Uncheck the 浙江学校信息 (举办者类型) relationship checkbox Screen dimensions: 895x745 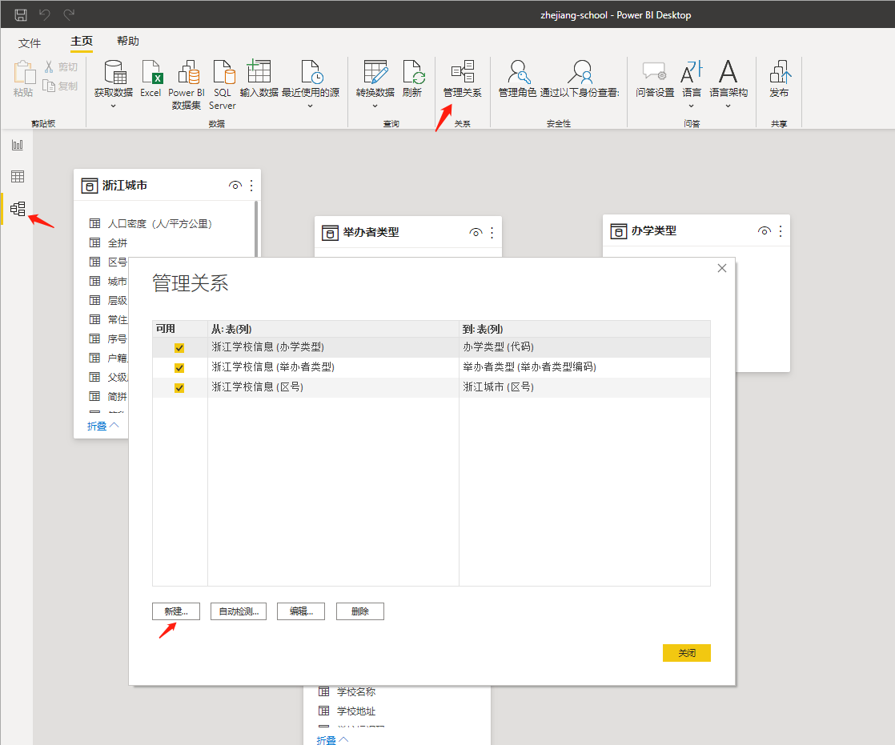point(179,368)
